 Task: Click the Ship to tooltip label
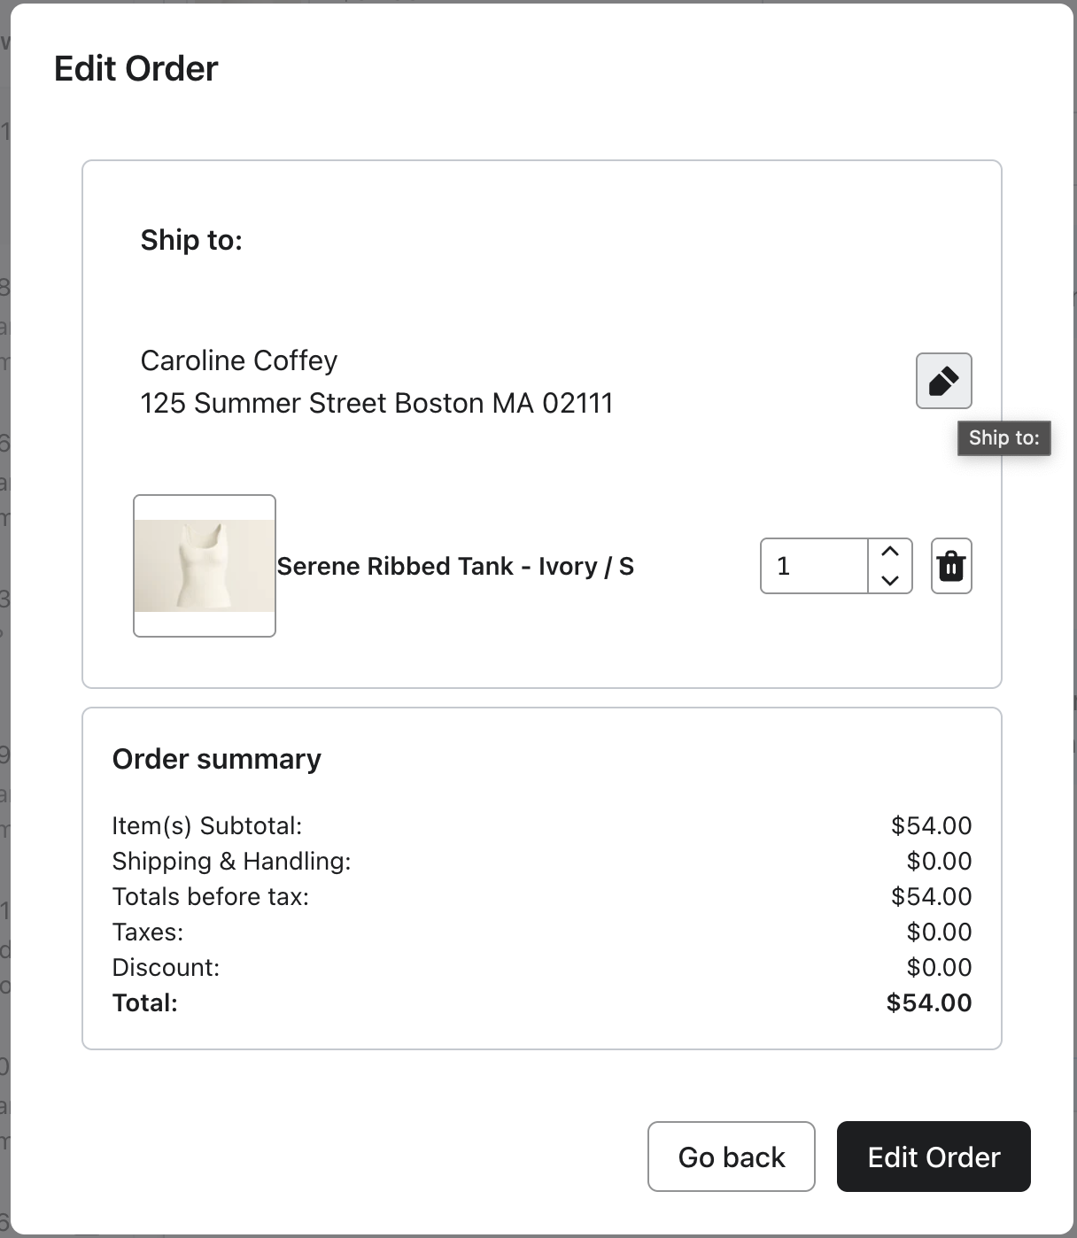click(1003, 437)
